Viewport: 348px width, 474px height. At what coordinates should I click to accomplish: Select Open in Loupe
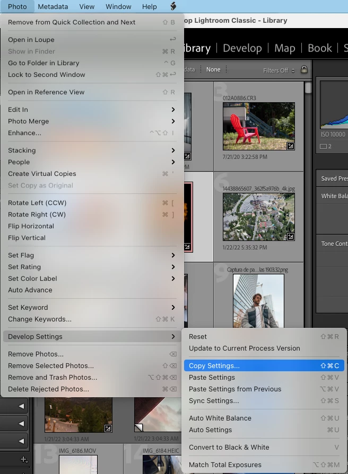tap(91, 40)
